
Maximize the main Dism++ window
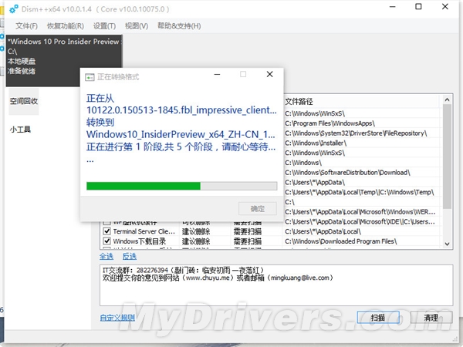[x=418, y=6]
